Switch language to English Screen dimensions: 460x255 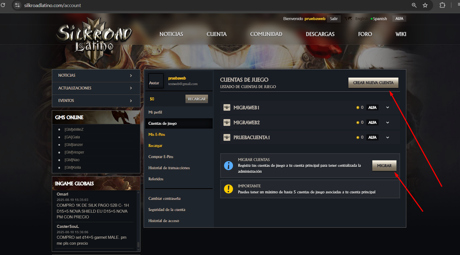[x=362, y=19]
